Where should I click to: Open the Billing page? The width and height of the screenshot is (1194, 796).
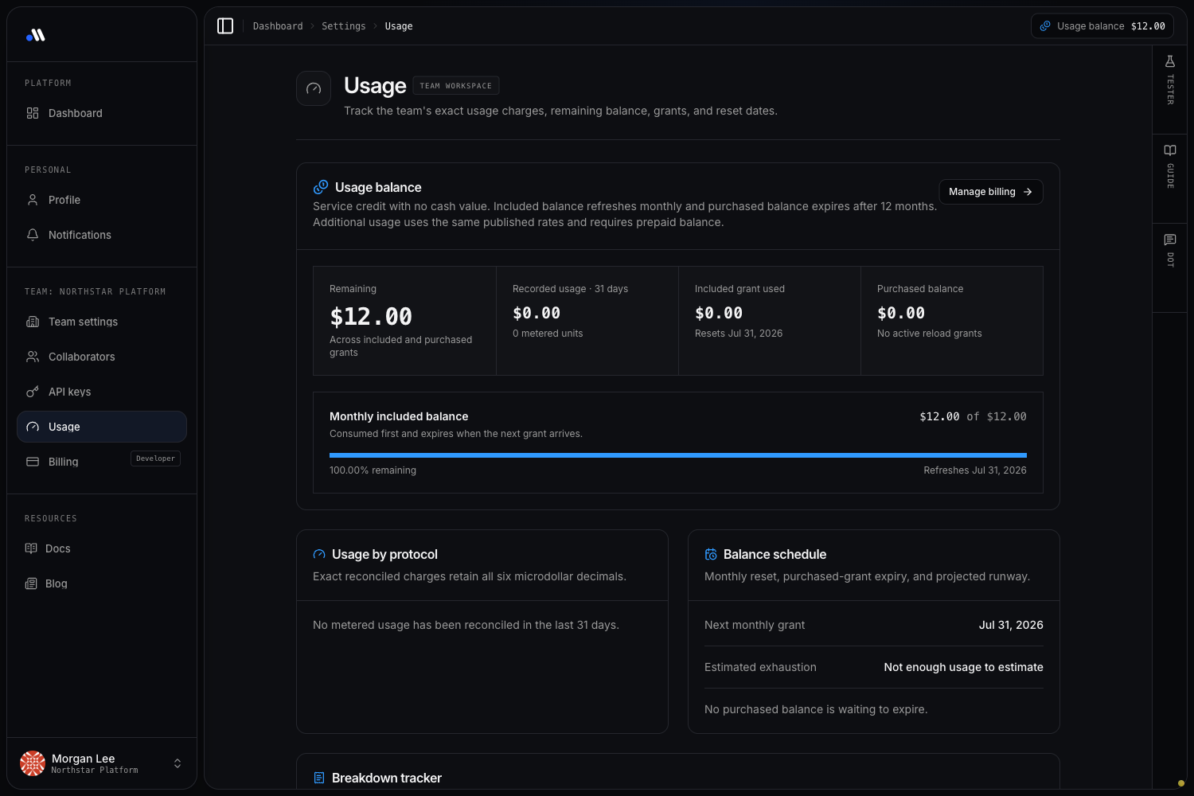click(102, 462)
